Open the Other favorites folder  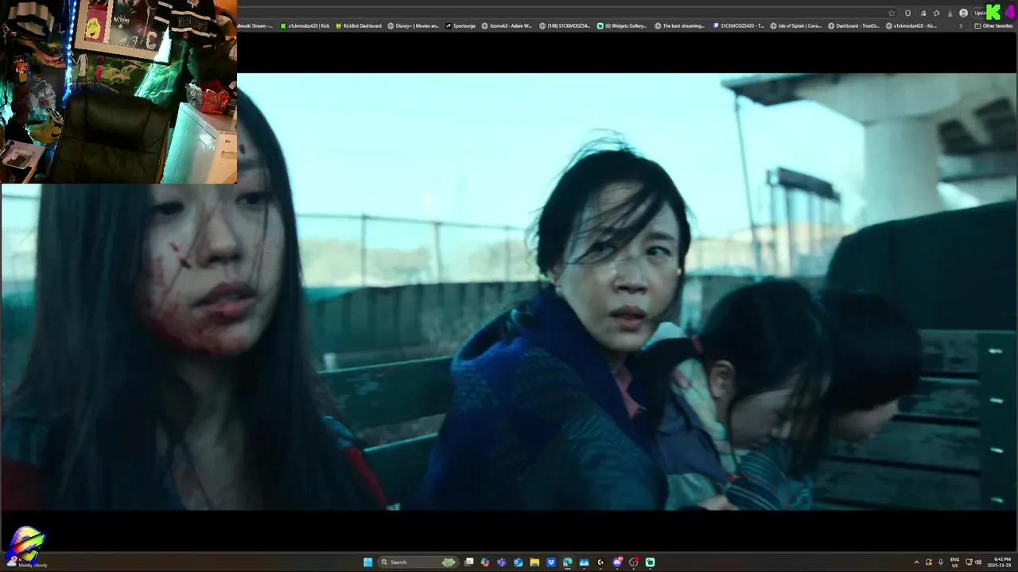coord(993,26)
